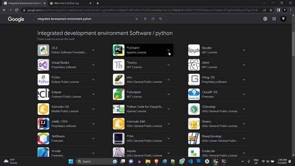The image size is (295, 166).
Task: Click the search by image lens icon
Action: [x=153, y=19]
